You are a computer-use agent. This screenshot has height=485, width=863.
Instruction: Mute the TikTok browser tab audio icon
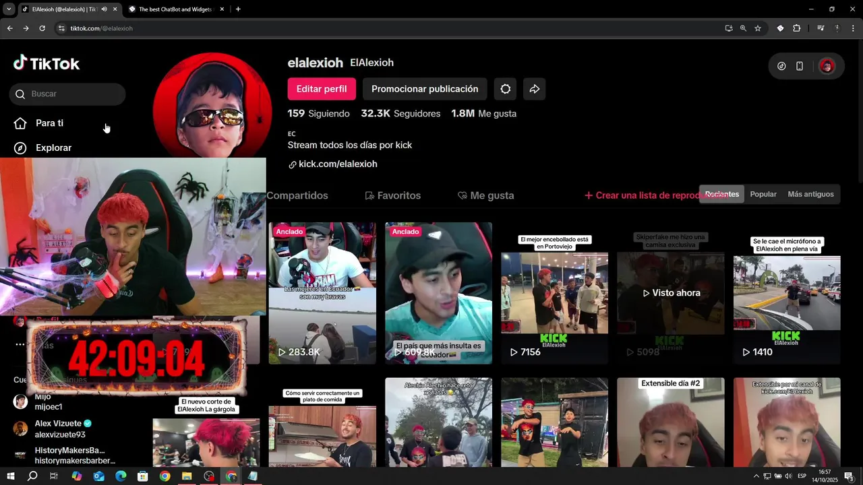click(x=104, y=9)
